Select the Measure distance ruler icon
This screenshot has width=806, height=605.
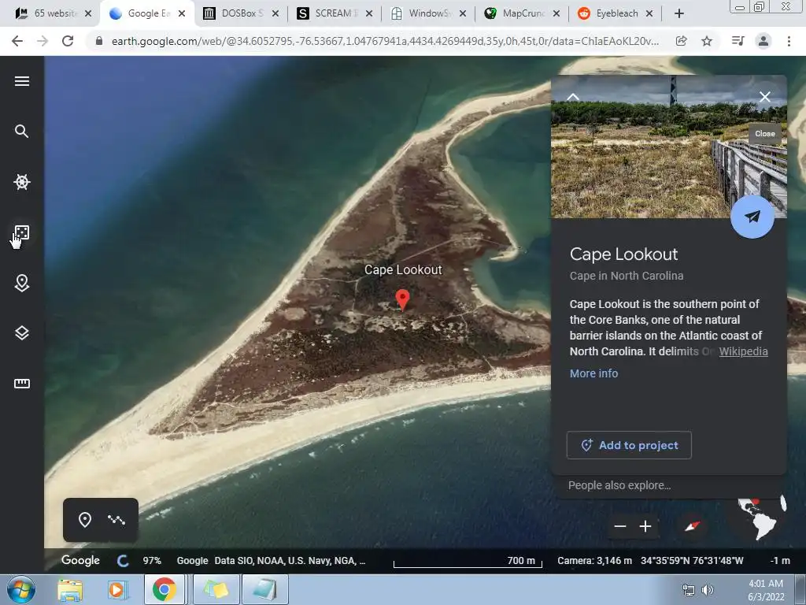point(21,384)
